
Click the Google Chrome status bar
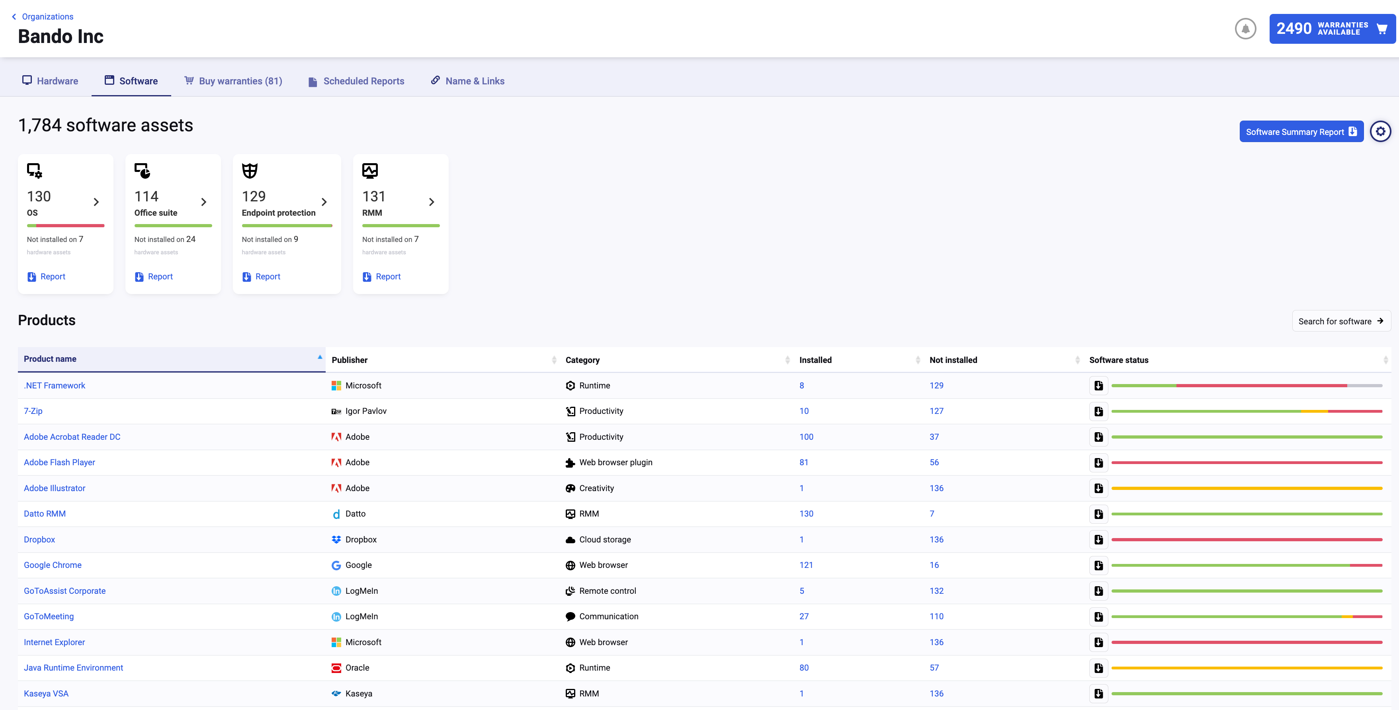(1247, 565)
